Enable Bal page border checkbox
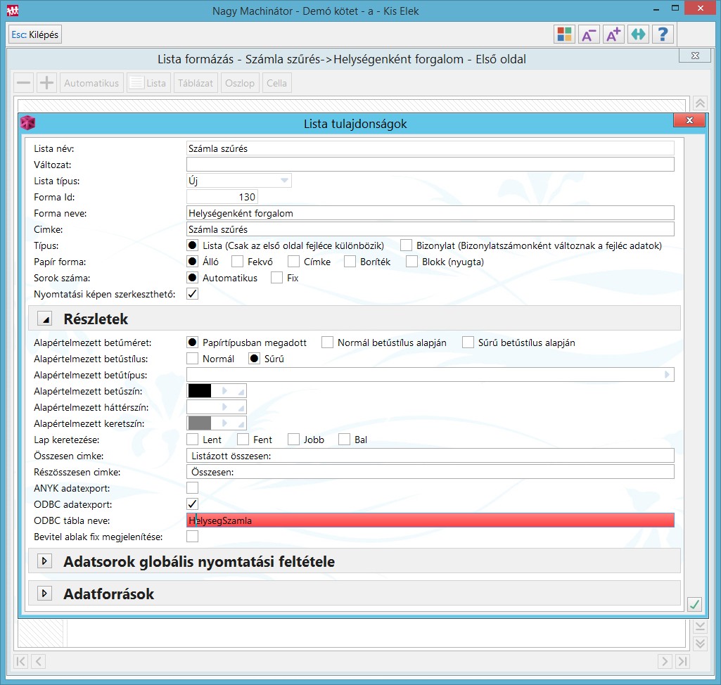This screenshot has height=685, width=721. click(344, 440)
